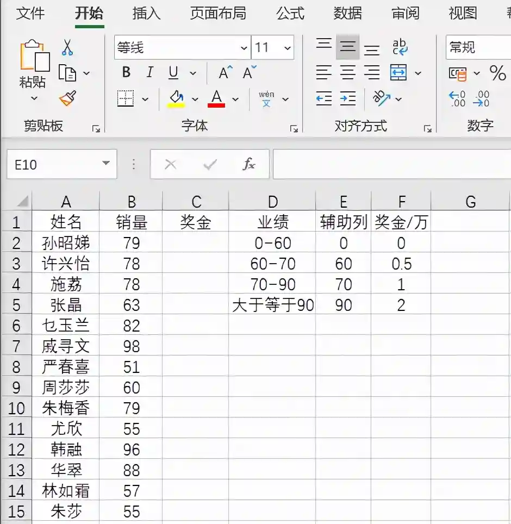511x524 pixels.
Task: Open the 公式 ribbon tab
Action: coord(290,14)
